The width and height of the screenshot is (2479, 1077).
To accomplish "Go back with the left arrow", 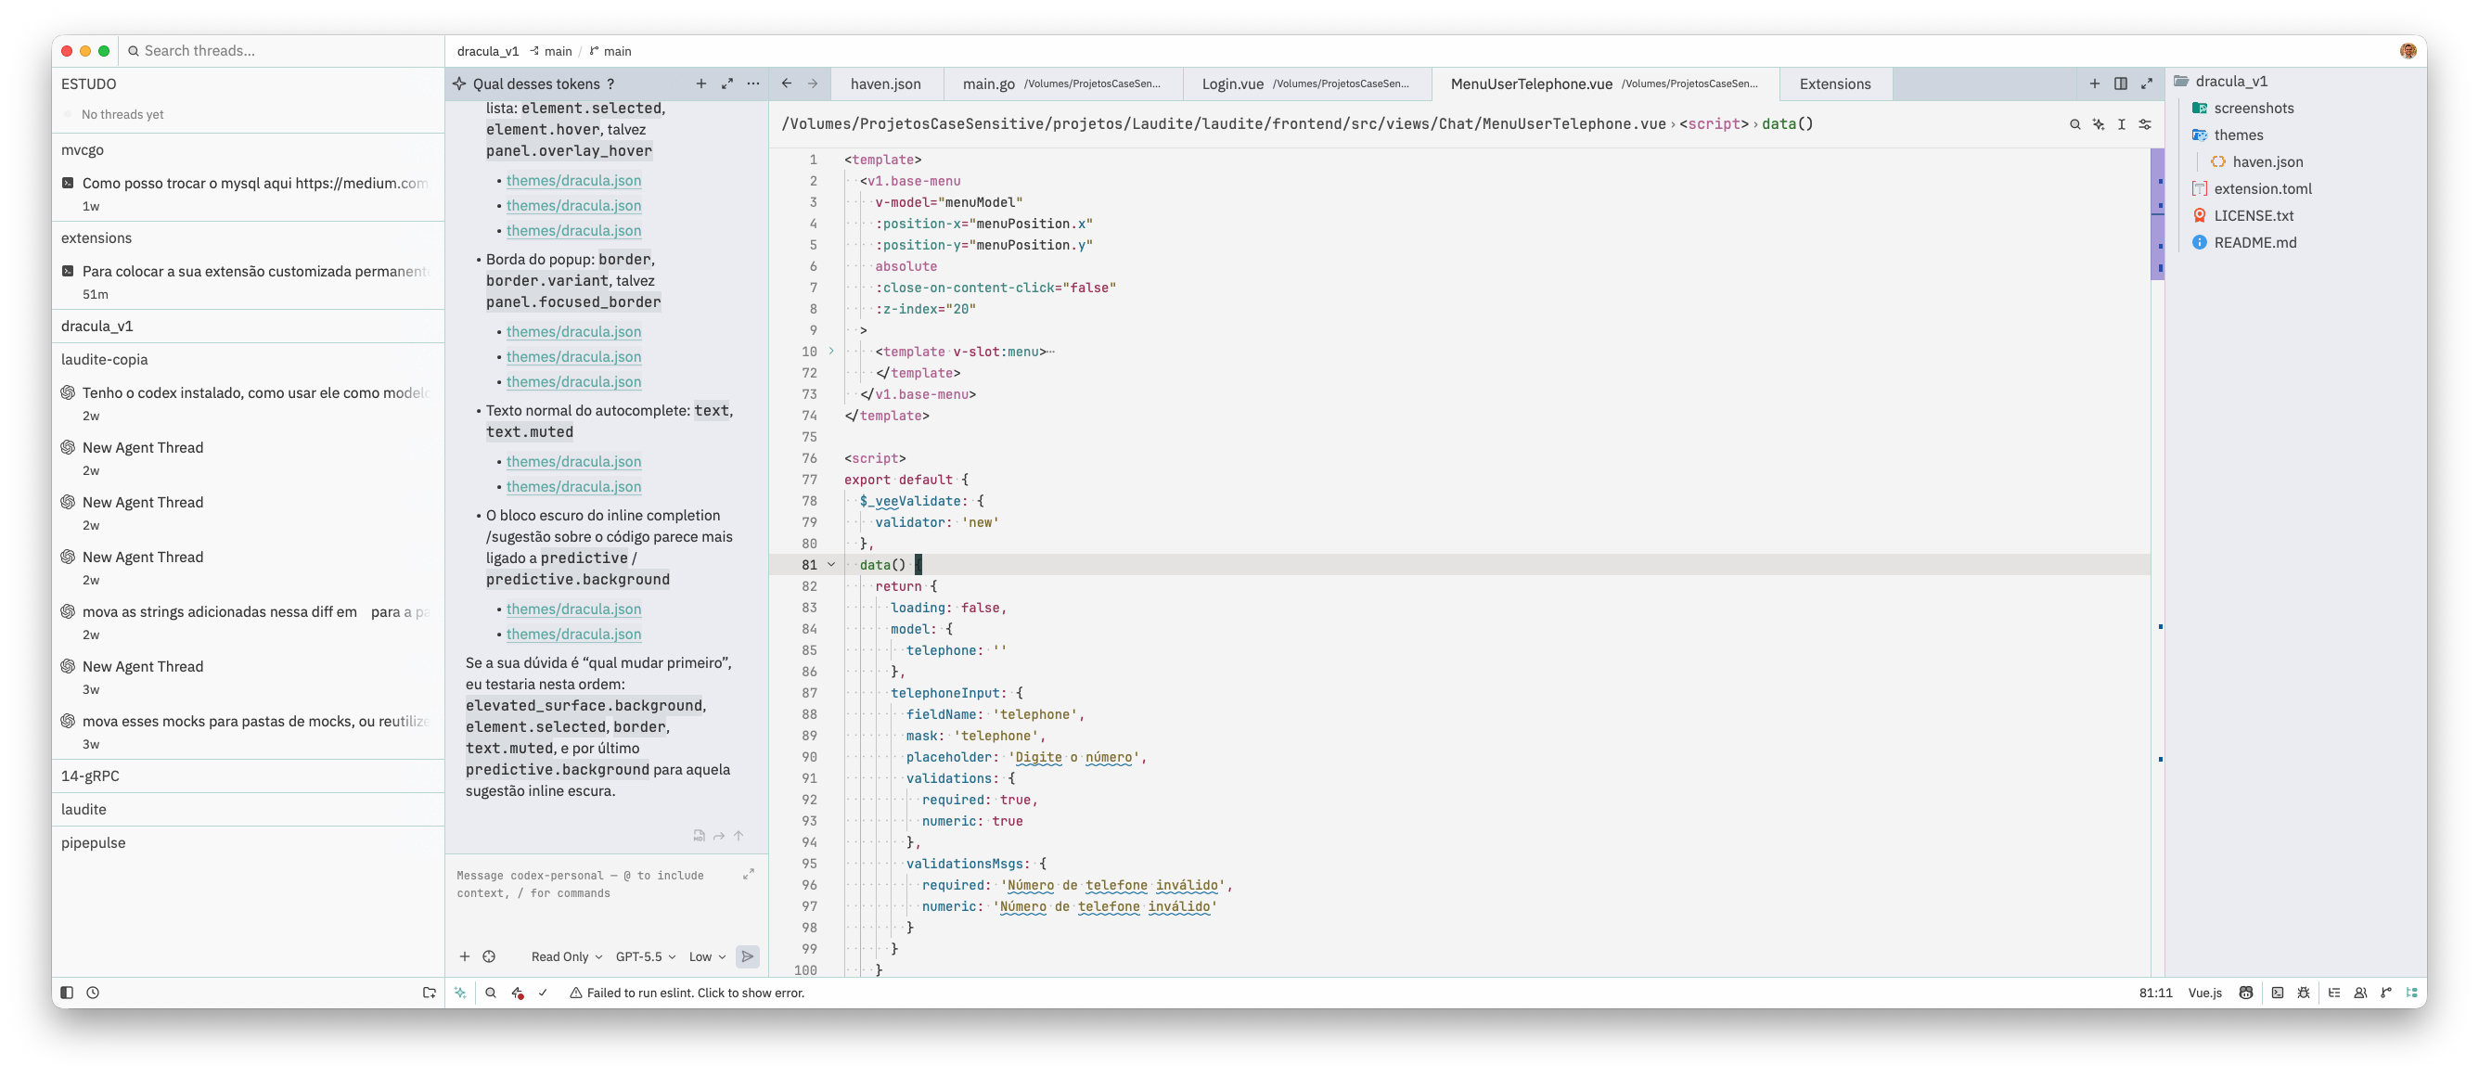I will click(786, 83).
